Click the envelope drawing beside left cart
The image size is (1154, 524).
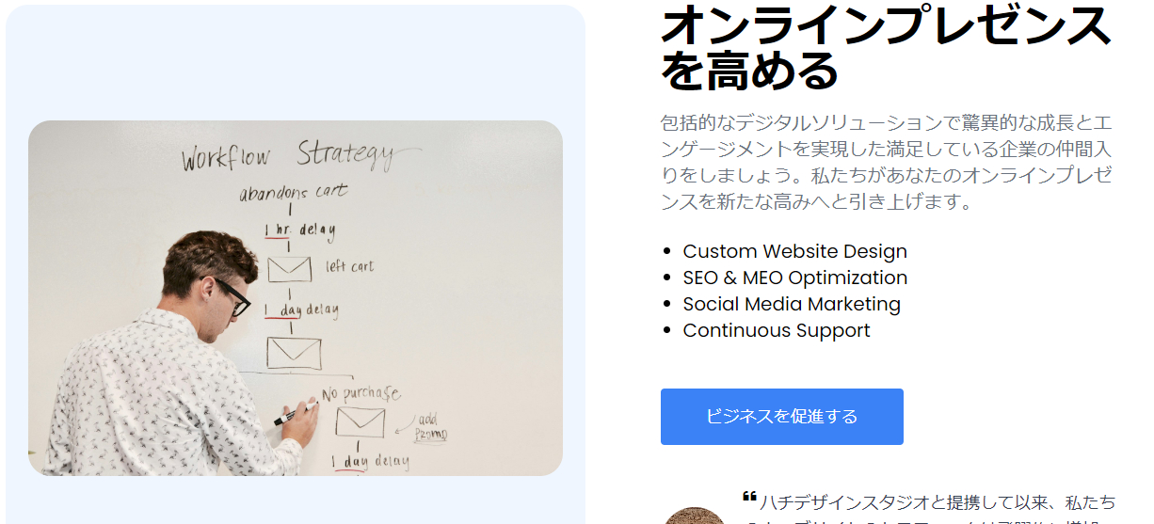point(289,269)
